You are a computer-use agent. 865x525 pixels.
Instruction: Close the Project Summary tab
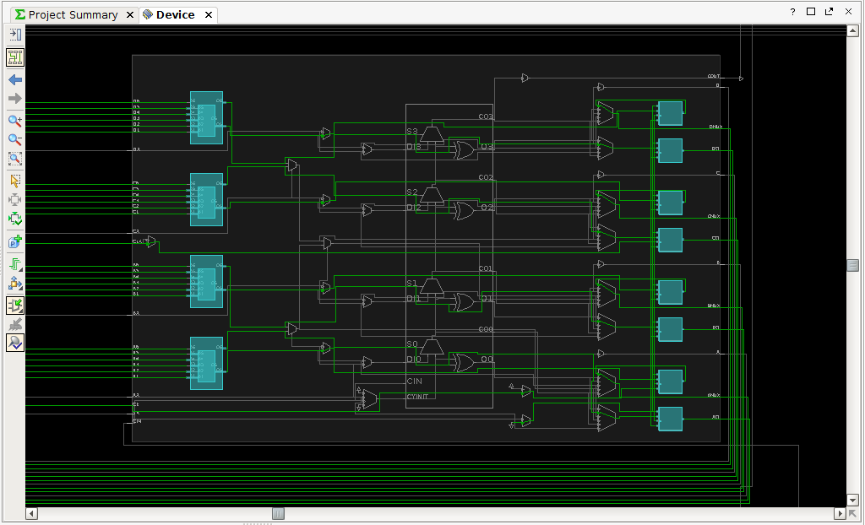coord(129,15)
